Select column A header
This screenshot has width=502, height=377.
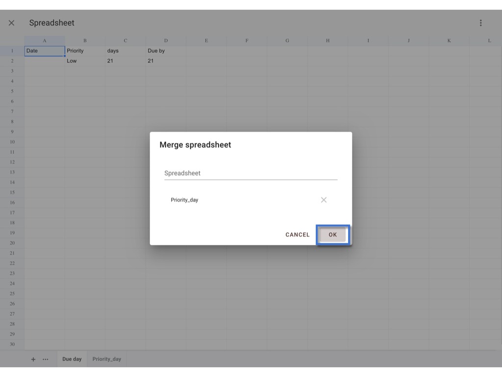pyautogui.click(x=45, y=41)
